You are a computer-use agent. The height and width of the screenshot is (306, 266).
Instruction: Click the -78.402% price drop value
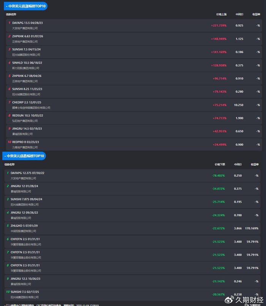218,176
